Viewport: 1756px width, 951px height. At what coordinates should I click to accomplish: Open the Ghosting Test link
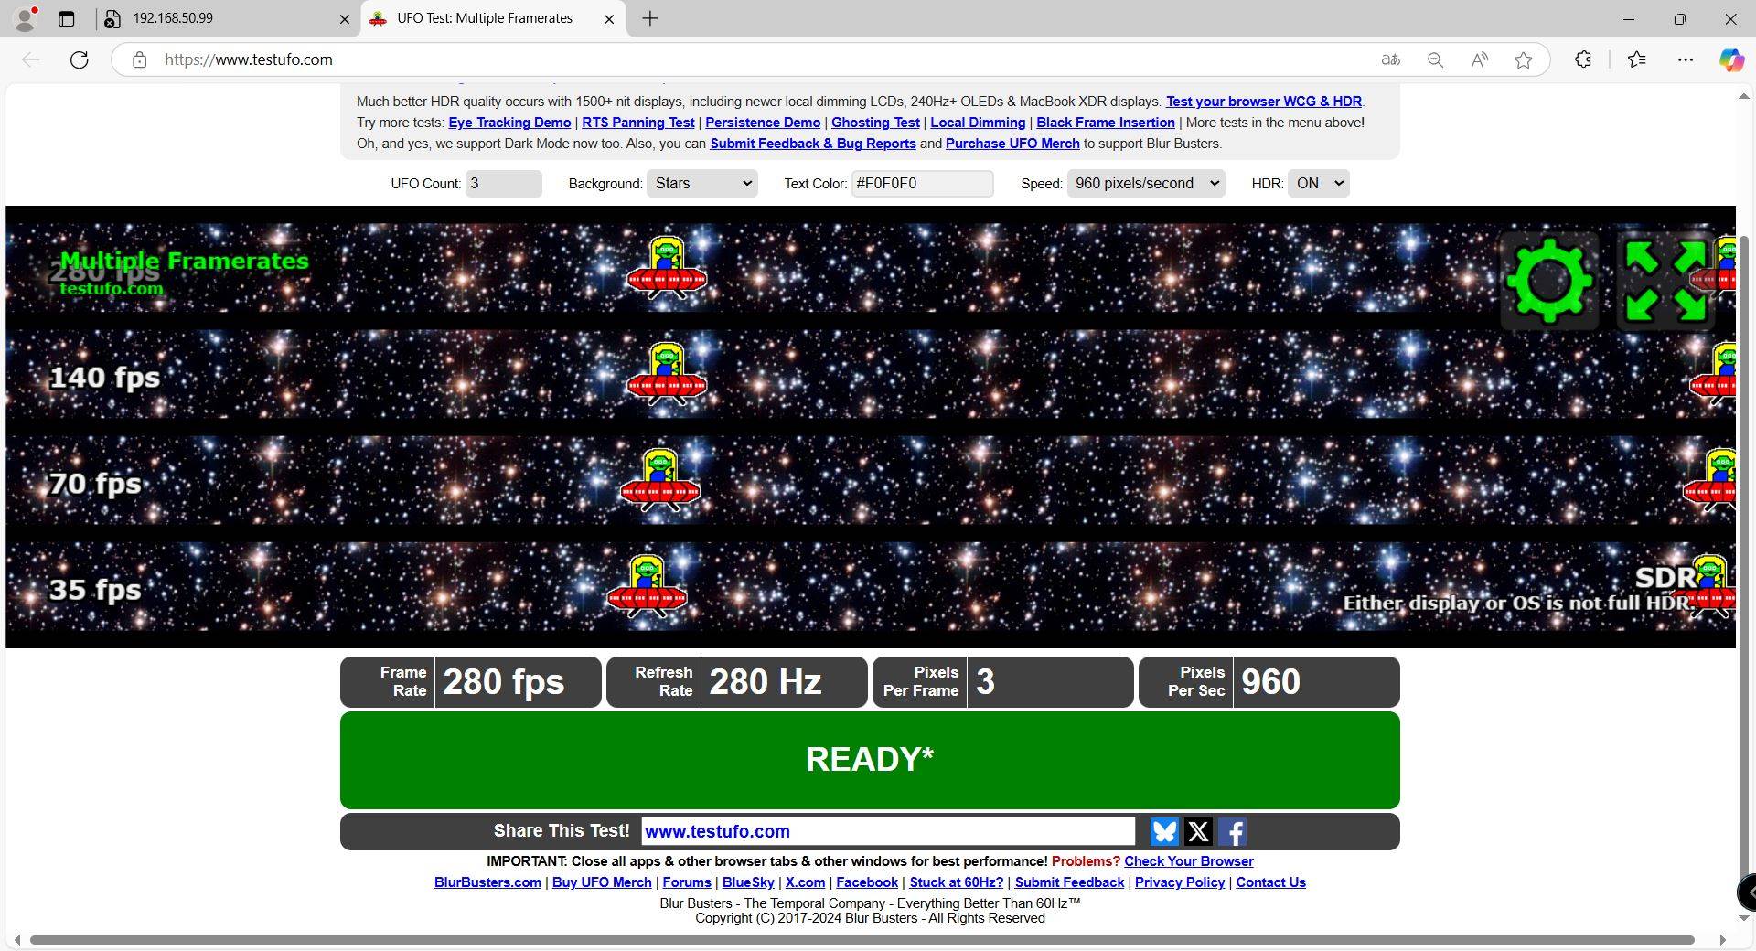875,123
